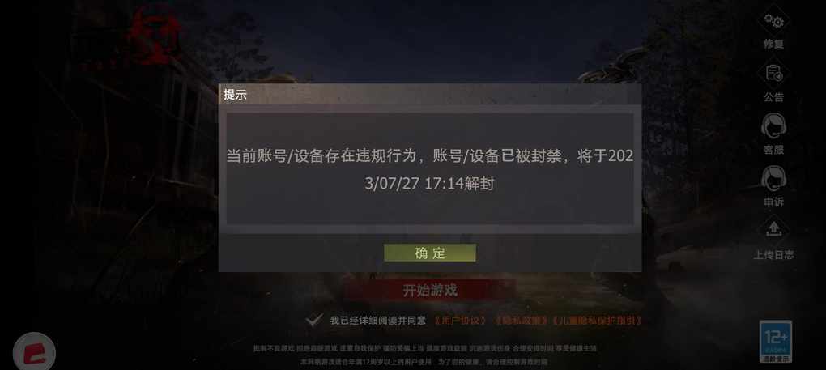Screen dimensions: 826x370
Task: Click the 公告 text label
Action: tap(774, 97)
